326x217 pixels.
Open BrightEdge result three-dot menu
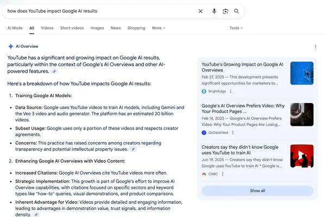[230, 91]
